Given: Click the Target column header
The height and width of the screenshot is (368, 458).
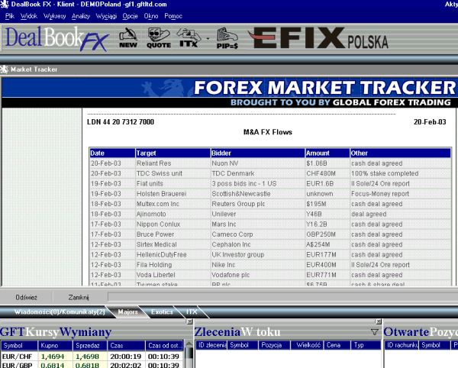Looking at the screenshot, I should click(173, 153).
